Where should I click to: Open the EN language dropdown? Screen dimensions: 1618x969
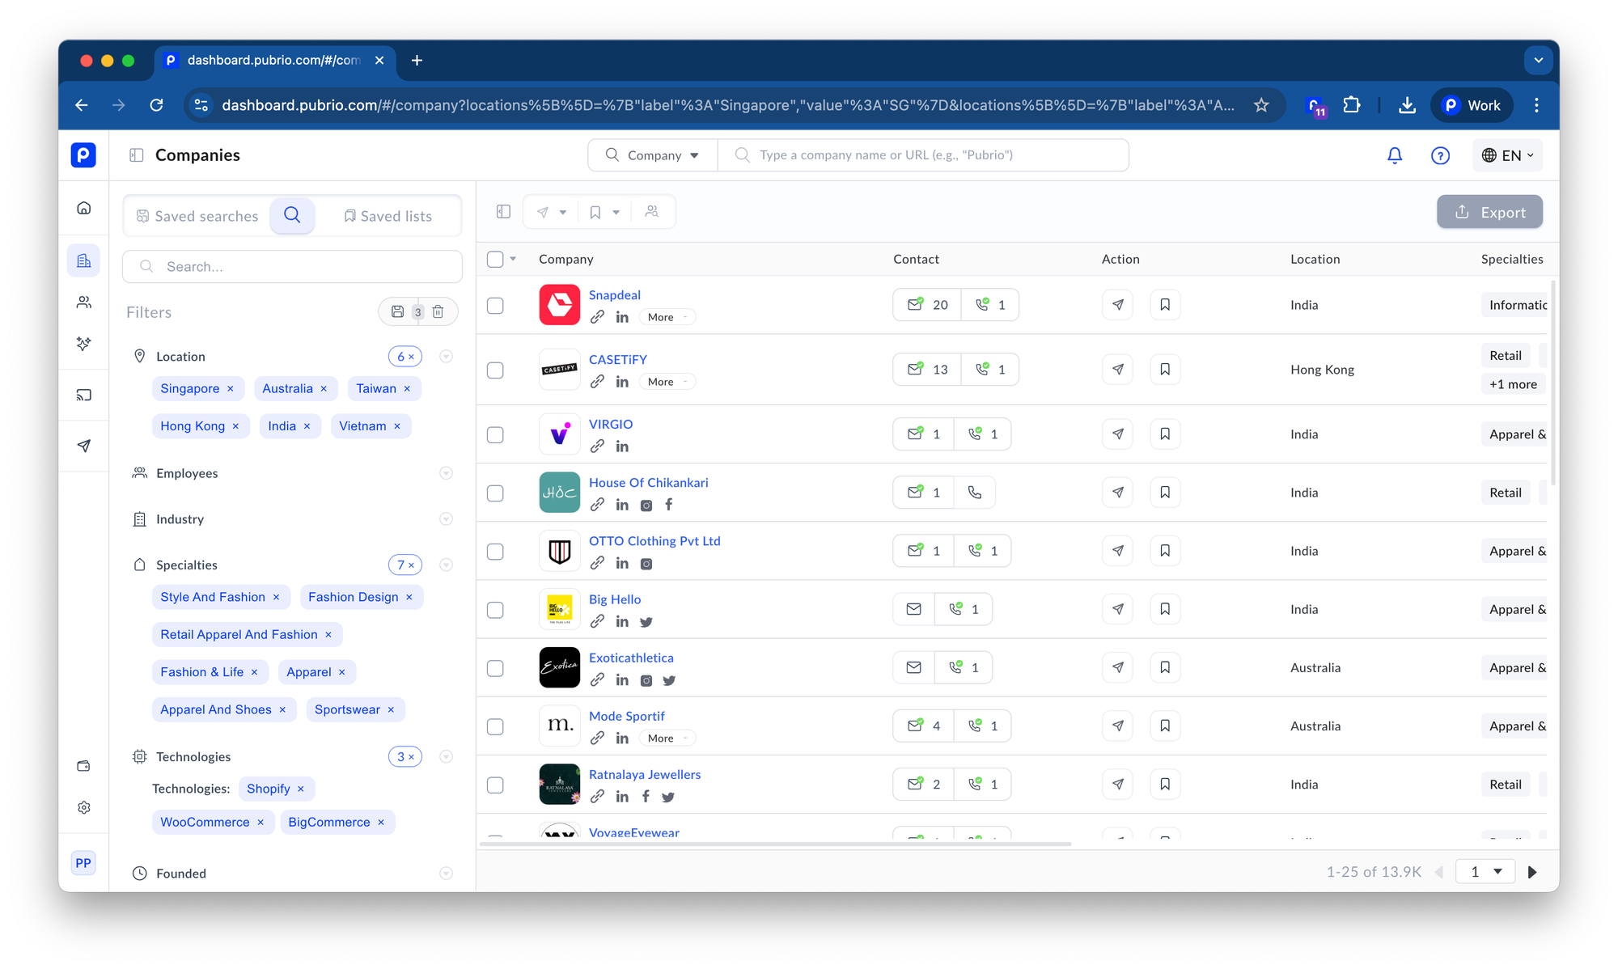tap(1507, 155)
